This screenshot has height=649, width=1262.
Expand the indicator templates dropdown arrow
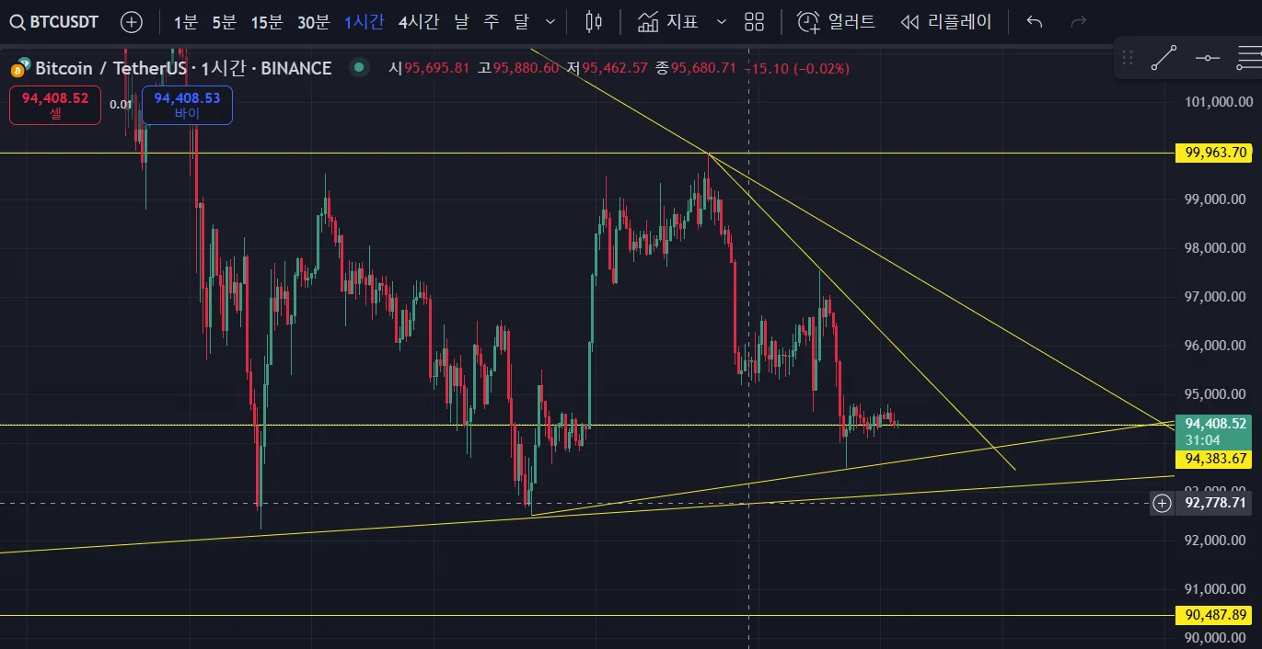[x=722, y=21]
